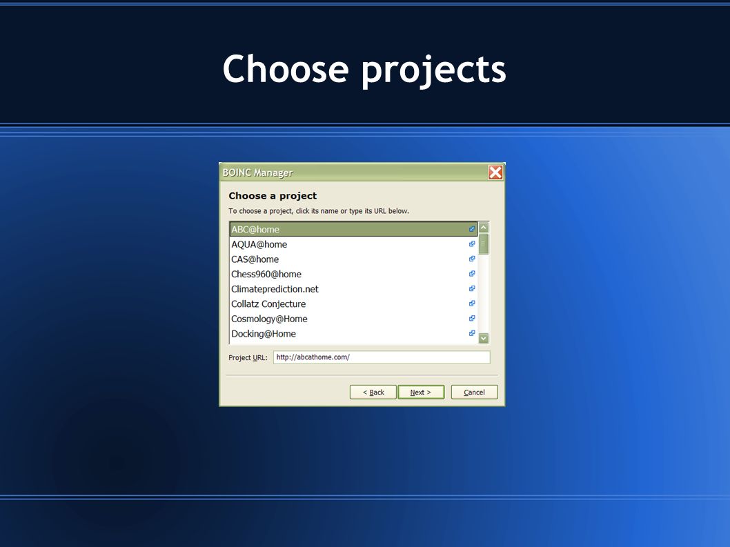Select CAS@home in the project list
This screenshot has width=730, height=547.
tap(353, 259)
